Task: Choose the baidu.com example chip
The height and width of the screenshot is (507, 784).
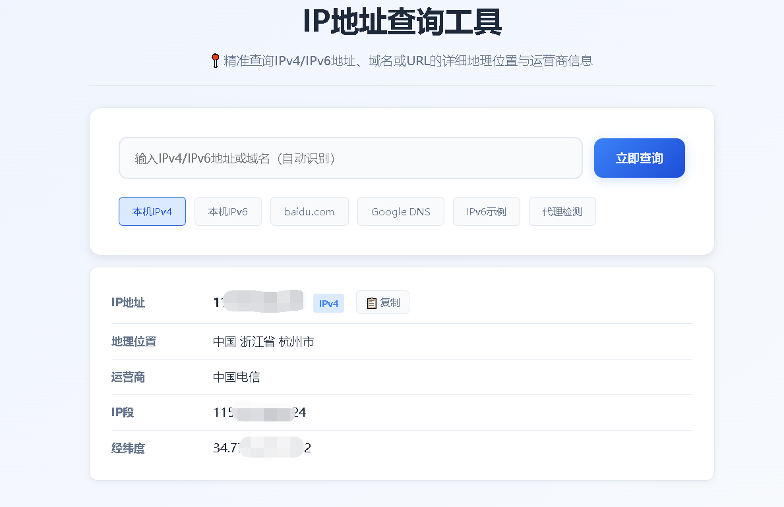Action: [309, 211]
